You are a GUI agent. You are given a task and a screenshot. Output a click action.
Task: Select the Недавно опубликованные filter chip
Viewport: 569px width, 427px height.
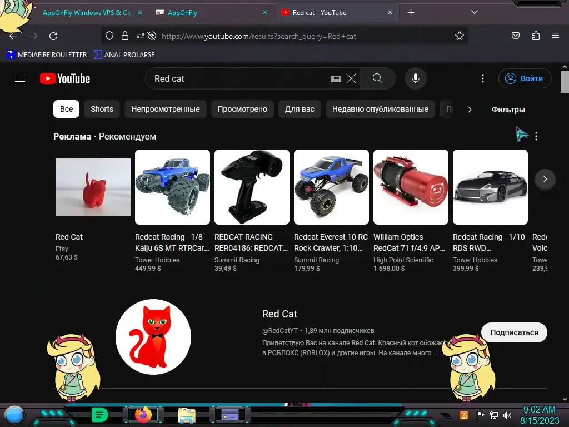point(380,109)
